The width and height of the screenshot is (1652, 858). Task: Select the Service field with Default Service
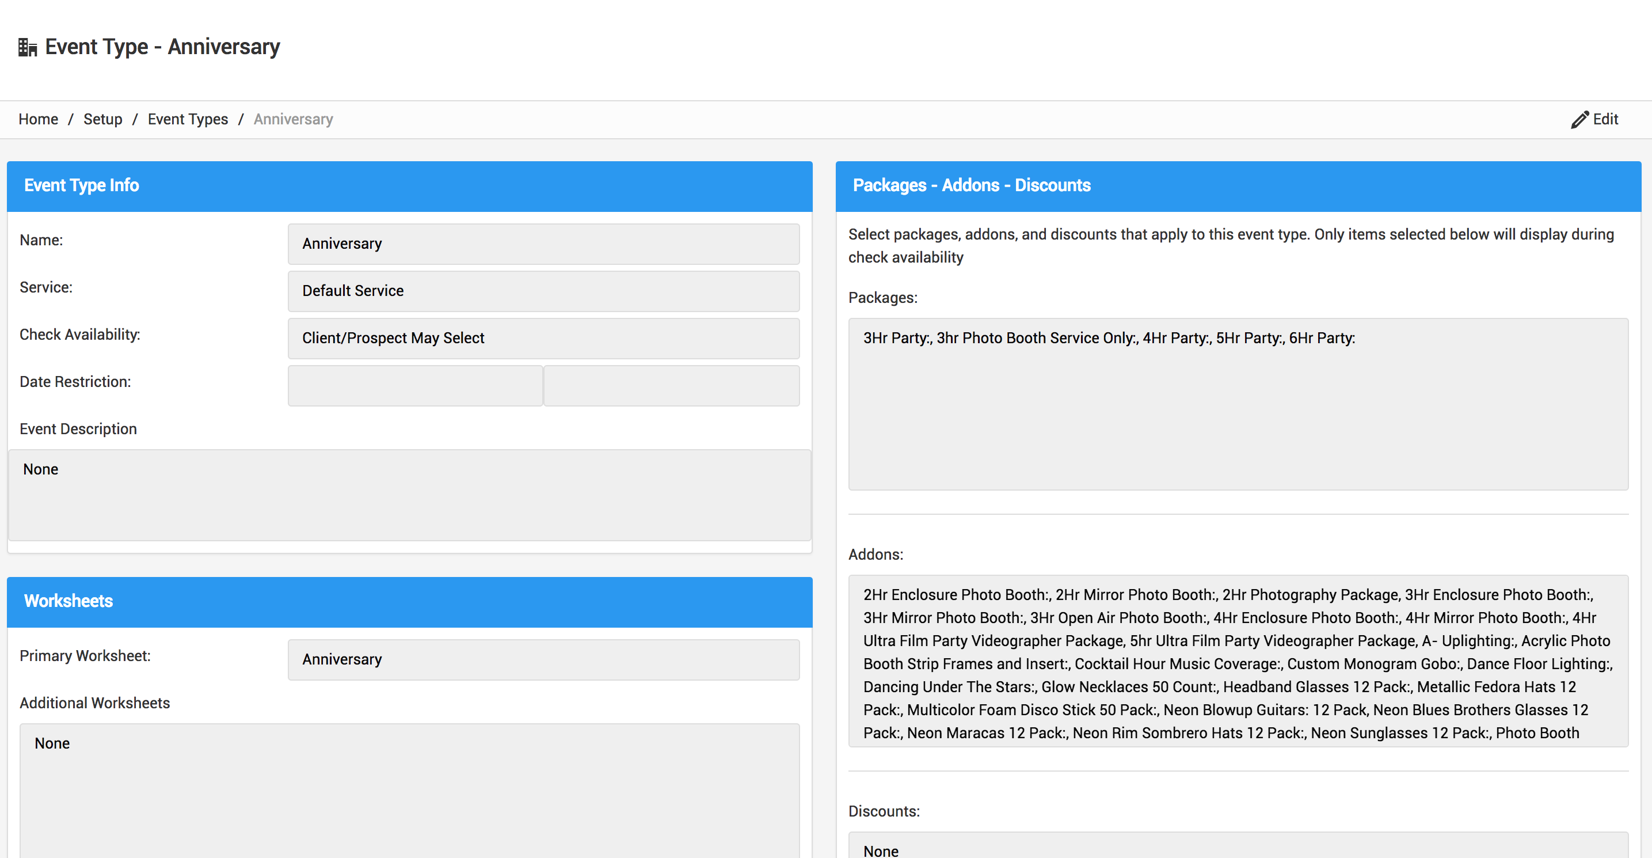(543, 291)
